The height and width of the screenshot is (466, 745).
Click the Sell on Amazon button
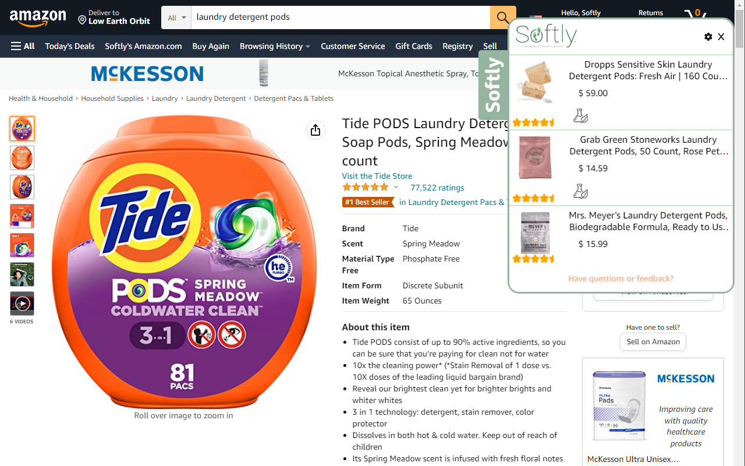tap(653, 342)
